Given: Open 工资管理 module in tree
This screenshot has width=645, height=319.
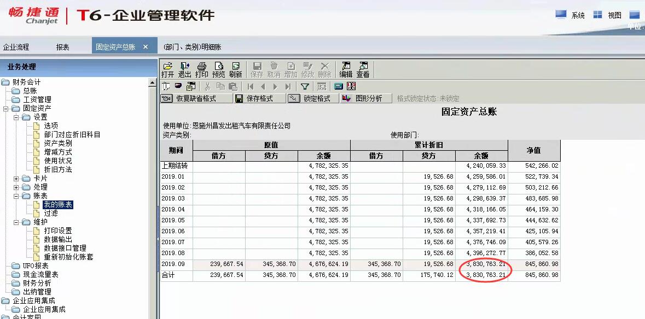Looking at the screenshot, I should pyautogui.click(x=37, y=99).
